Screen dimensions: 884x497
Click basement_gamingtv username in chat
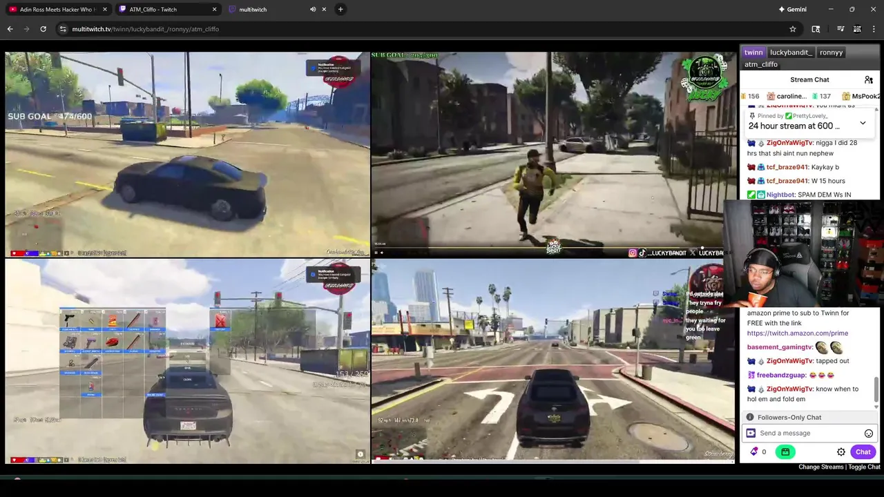pyautogui.click(x=780, y=347)
